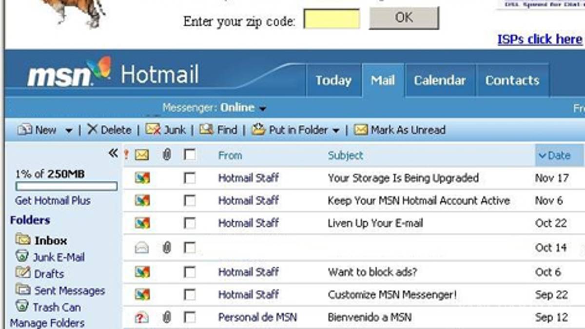Sort messages by the Subject column
The image size is (585, 329).
[346, 155]
